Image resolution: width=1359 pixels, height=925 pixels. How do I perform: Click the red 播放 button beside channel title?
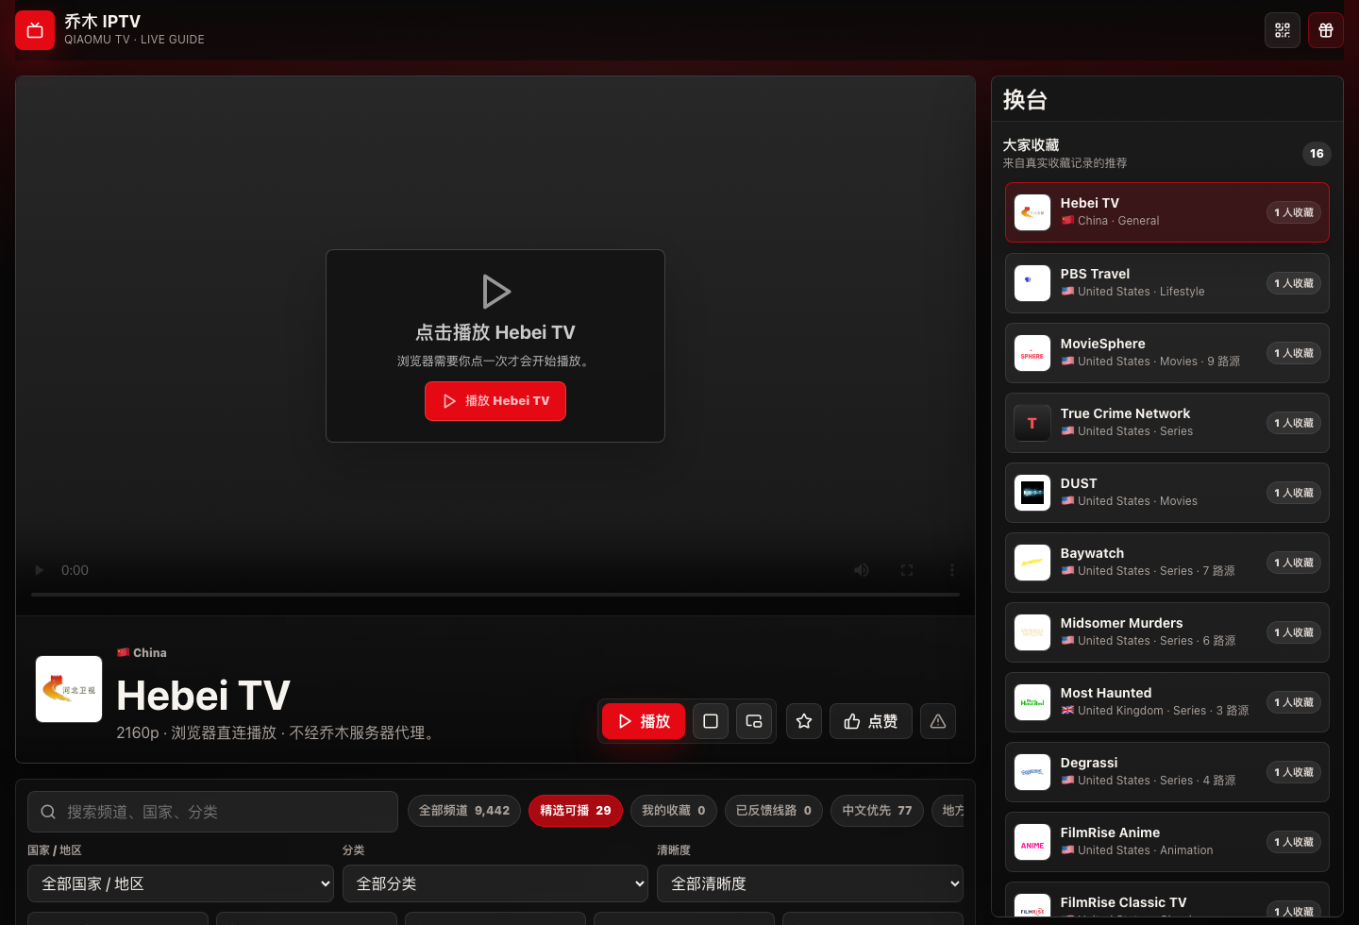(644, 721)
